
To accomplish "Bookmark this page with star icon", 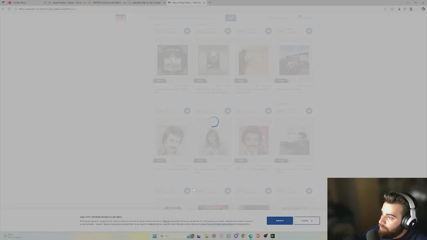I will [x=385, y=9].
